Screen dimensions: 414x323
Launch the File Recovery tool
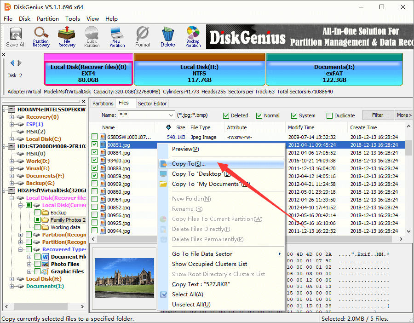pyautogui.click(x=67, y=37)
